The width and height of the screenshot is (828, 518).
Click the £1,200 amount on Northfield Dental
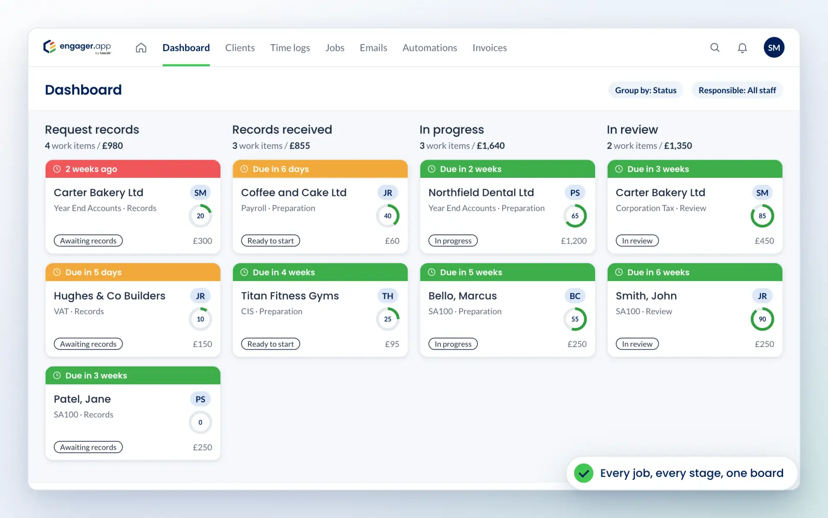click(x=574, y=241)
